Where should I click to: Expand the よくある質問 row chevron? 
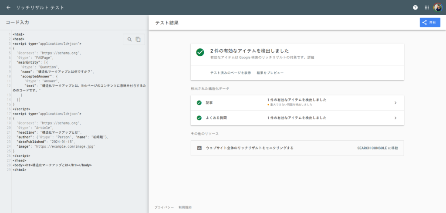pyautogui.click(x=395, y=118)
